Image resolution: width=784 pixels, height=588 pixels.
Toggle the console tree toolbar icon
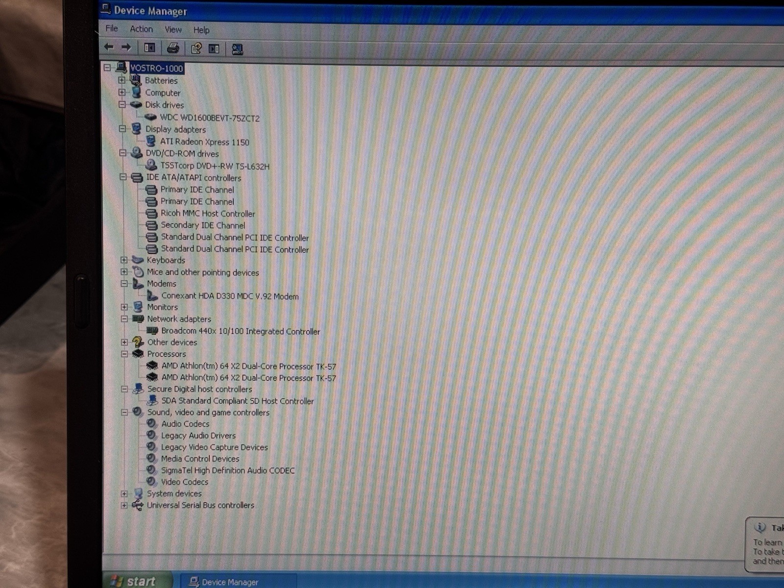pos(149,48)
